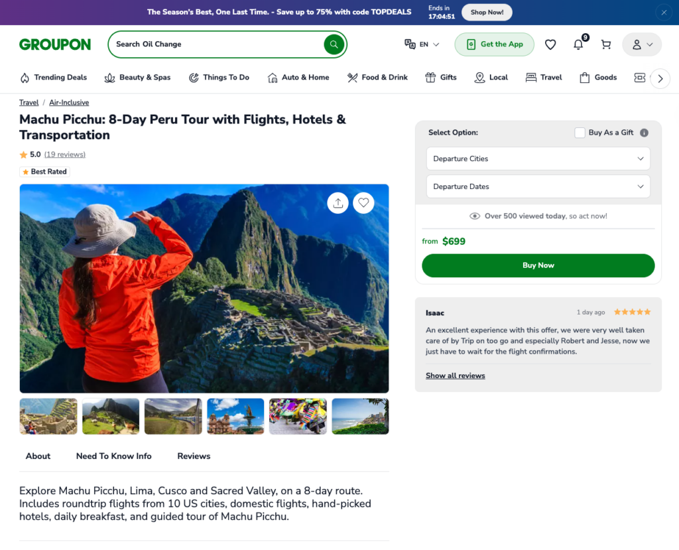Expand the Departure Dates dropdown

point(538,186)
